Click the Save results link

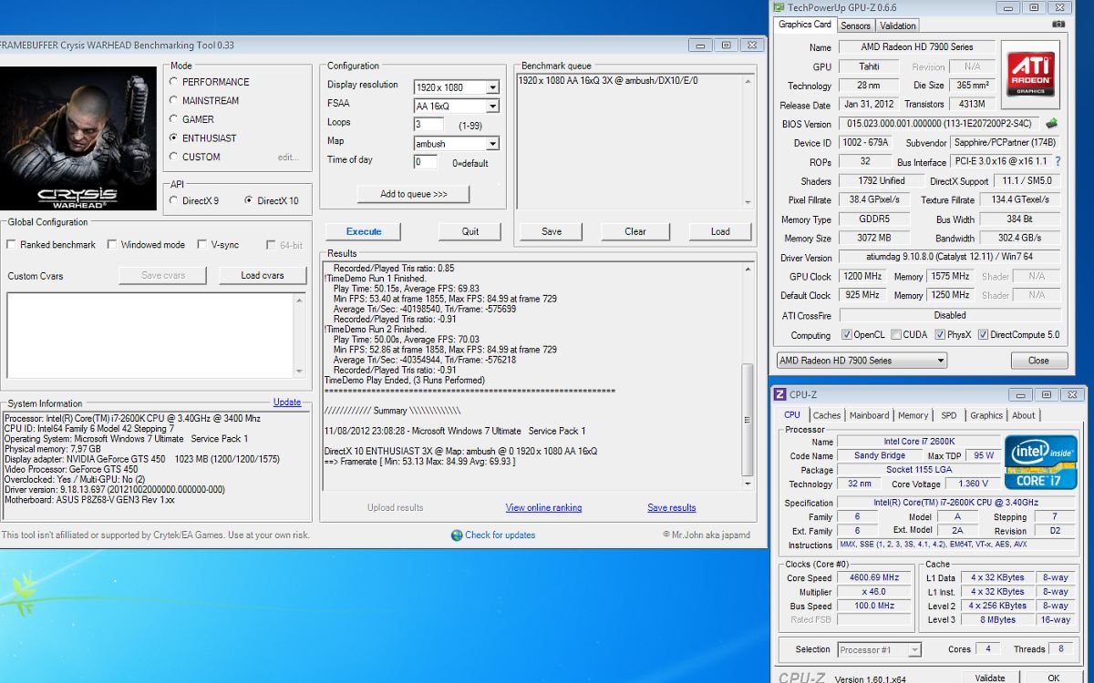click(672, 508)
